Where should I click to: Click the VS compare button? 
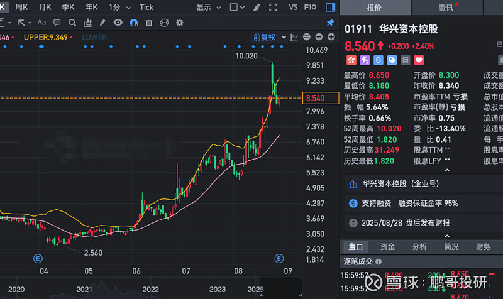tap(293, 7)
